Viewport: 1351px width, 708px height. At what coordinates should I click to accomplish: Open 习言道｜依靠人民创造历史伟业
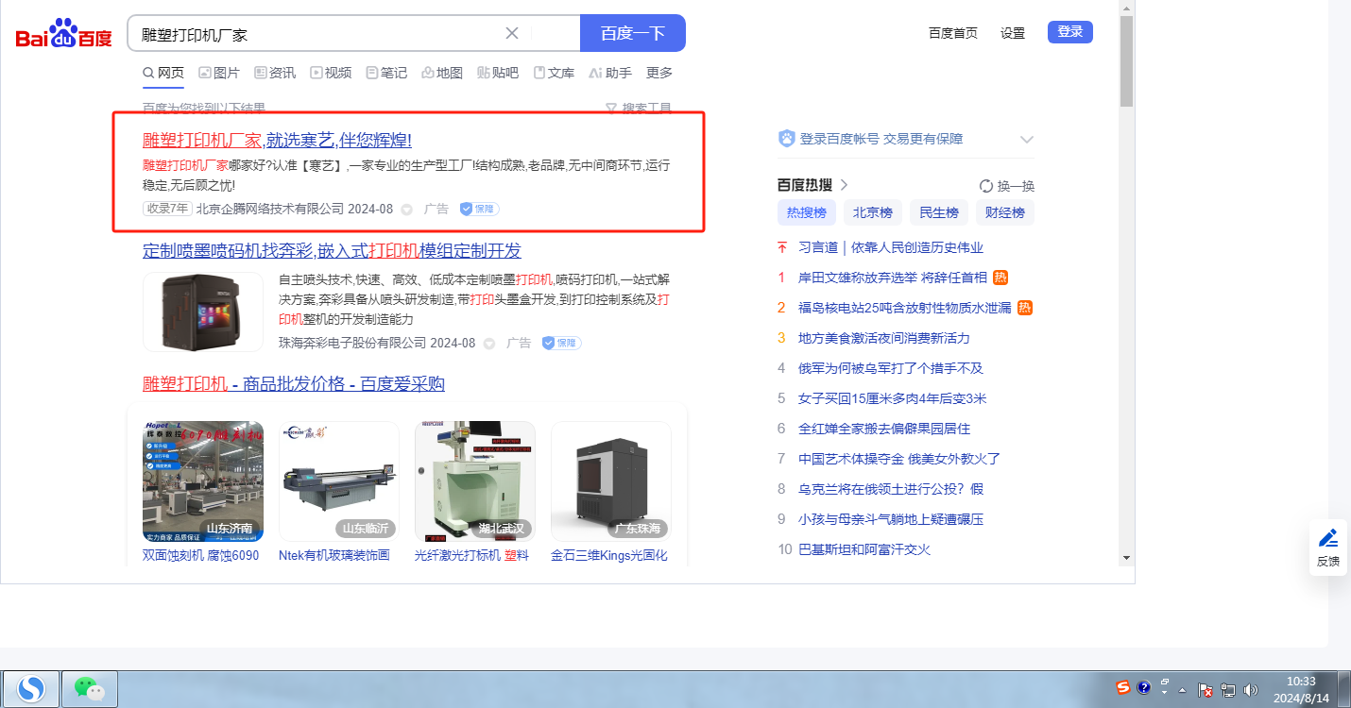pyautogui.click(x=891, y=247)
